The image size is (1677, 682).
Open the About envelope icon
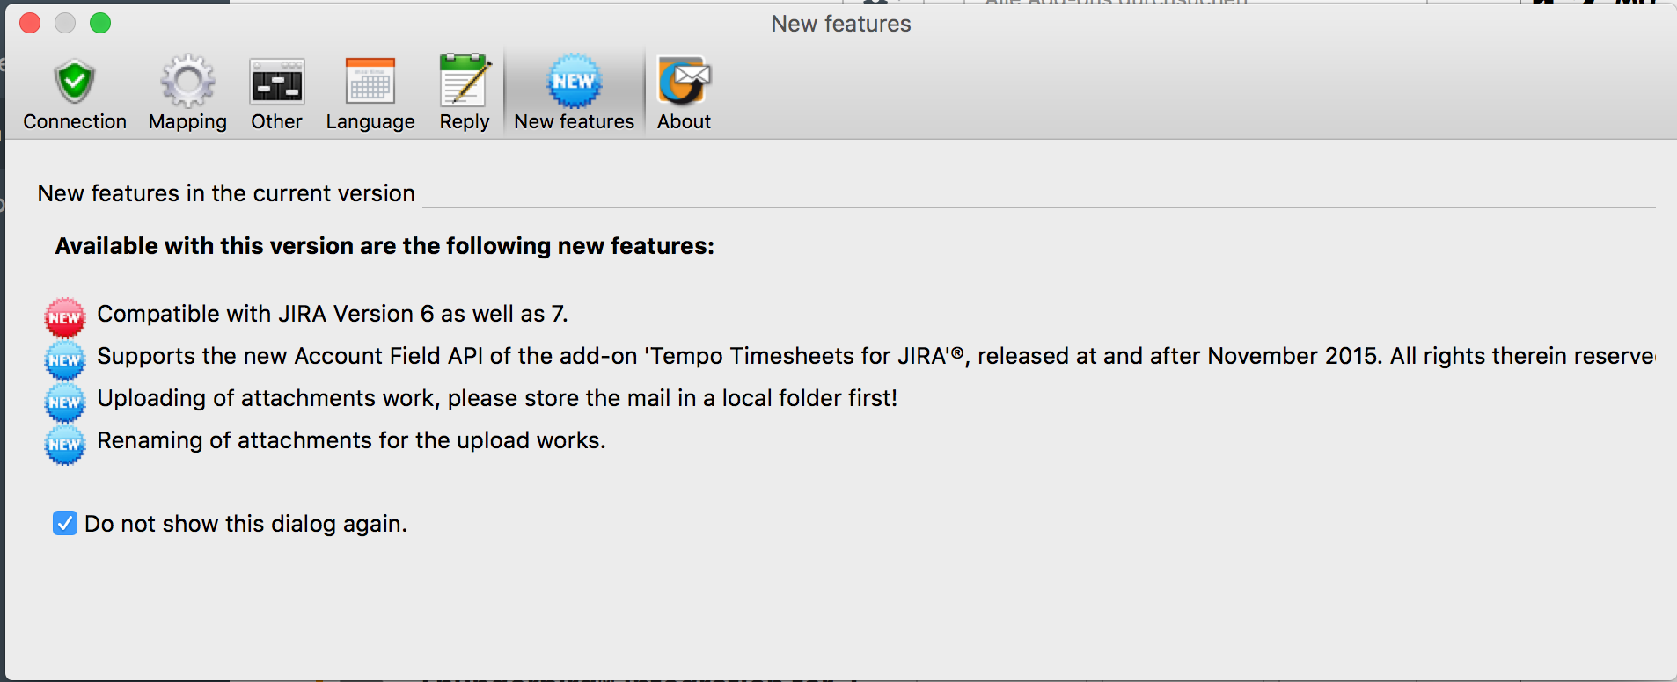click(684, 82)
